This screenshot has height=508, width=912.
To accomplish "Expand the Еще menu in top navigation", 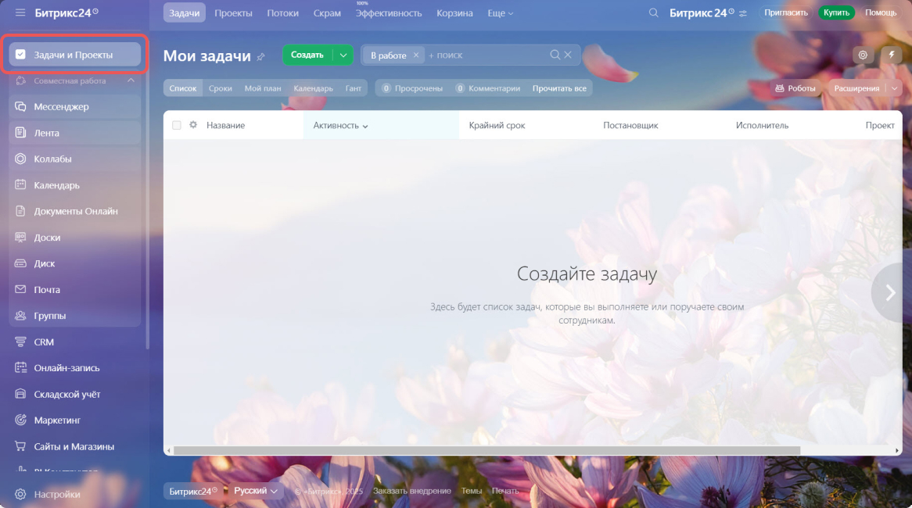I will pyautogui.click(x=501, y=13).
